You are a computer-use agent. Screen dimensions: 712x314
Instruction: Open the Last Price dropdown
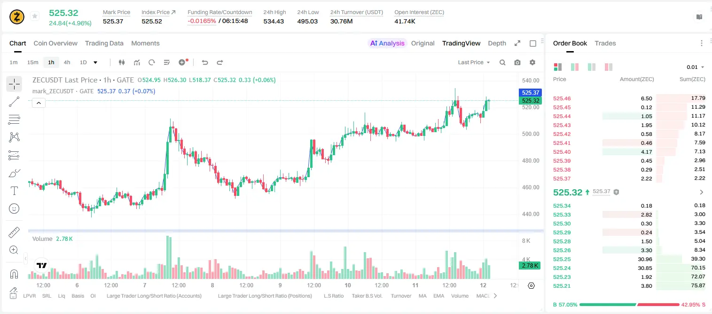(474, 62)
